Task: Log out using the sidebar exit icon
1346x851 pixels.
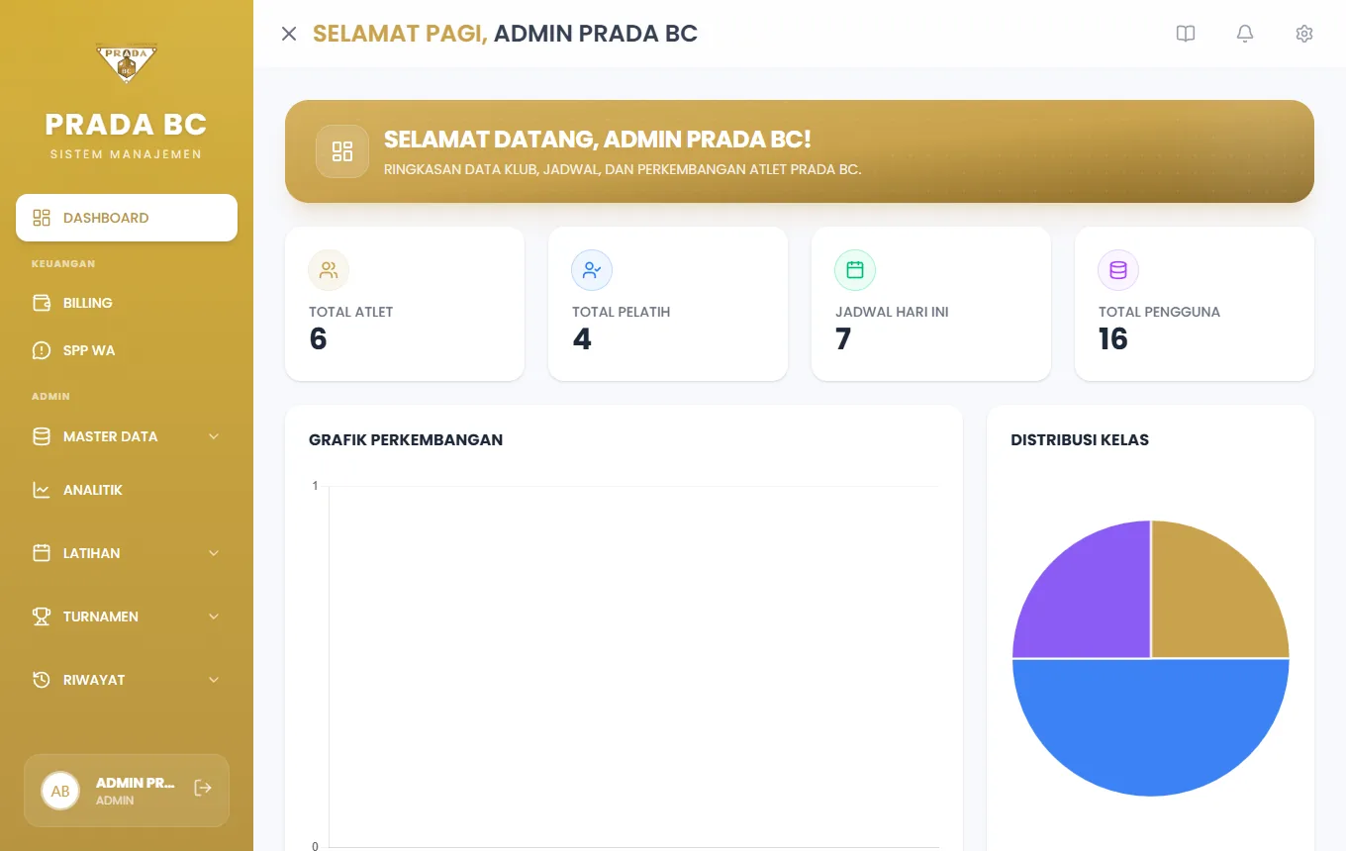Action: 203,788
